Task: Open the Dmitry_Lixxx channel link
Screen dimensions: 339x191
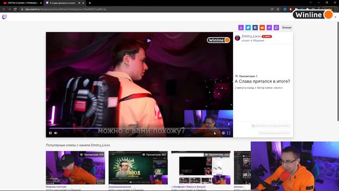Action: pyautogui.click(x=251, y=36)
